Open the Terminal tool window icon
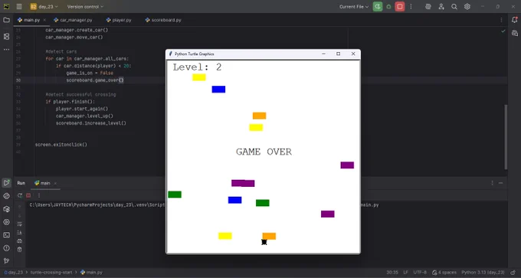521x278 pixels. (6, 235)
